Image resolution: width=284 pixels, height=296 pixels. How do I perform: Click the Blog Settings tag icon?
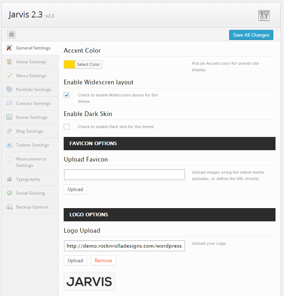point(9,131)
